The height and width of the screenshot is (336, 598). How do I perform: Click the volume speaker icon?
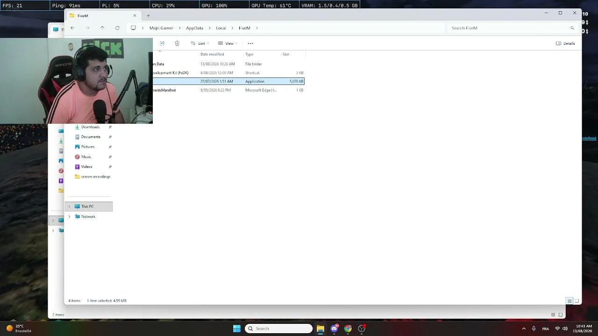(565, 329)
